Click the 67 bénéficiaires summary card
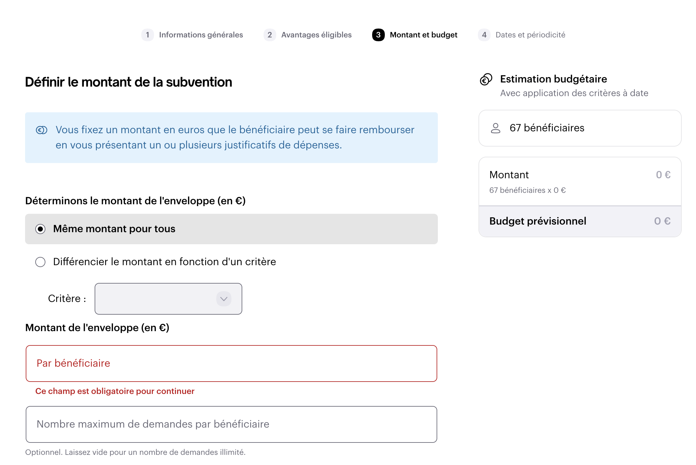 coord(580,128)
